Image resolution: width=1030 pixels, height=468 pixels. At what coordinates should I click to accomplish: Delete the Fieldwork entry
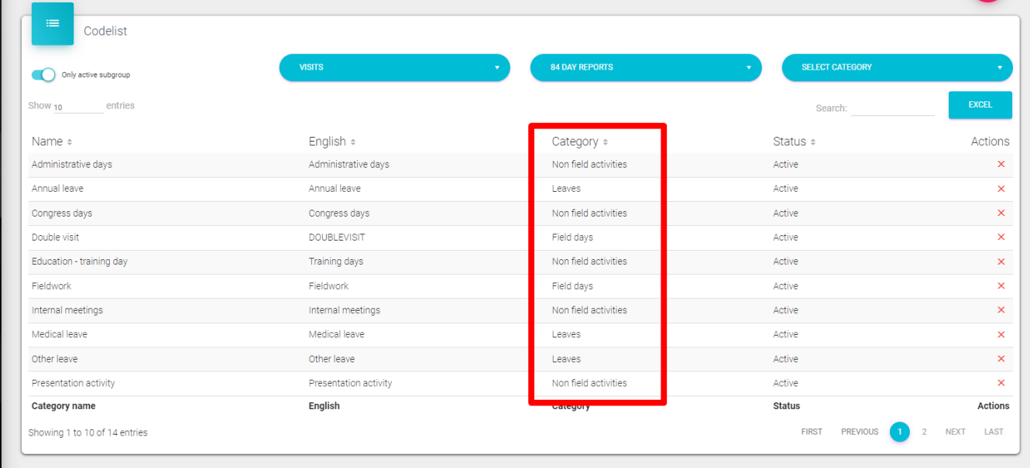click(1001, 286)
